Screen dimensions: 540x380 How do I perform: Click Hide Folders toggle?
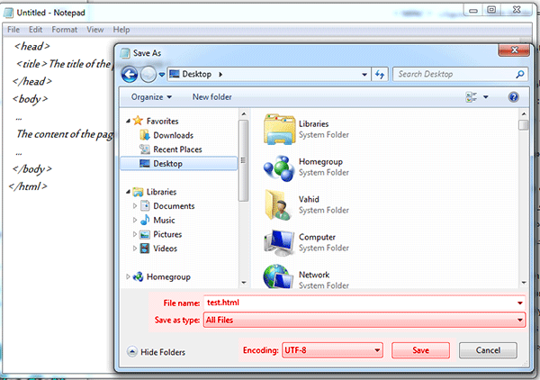click(156, 352)
